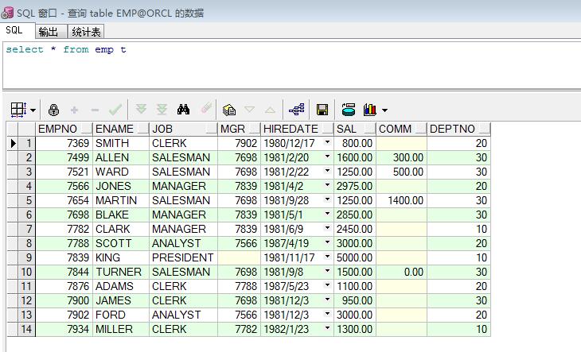Select the MILLER name cell
Viewport: 581px width, 352px height.
tap(121, 329)
